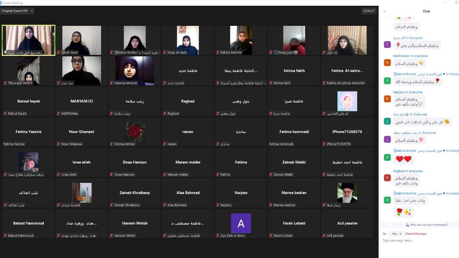459x258 pixels.
Task: Open the 'To:' recipient dropdown in chat
Action: coord(398,234)
